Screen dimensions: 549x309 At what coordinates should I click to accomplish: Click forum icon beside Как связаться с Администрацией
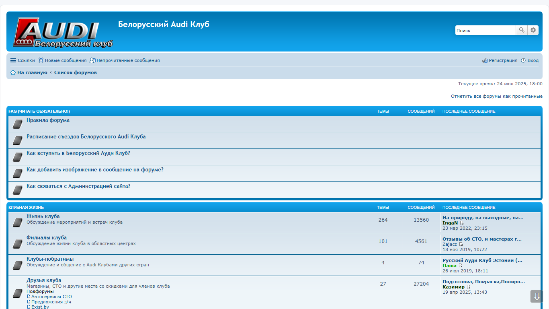coord(17,190)
